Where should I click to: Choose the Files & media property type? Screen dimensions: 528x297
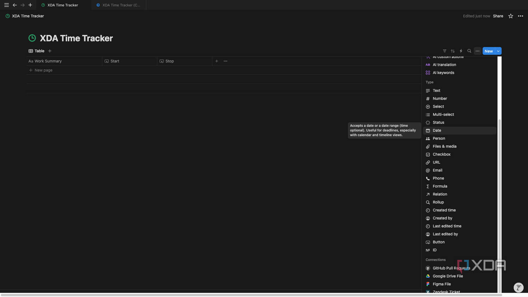[459, 146]
